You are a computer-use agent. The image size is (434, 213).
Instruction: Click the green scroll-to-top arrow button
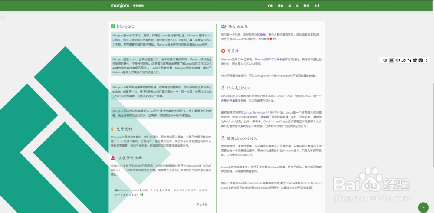pyautogui.click(x=423, y=207)
